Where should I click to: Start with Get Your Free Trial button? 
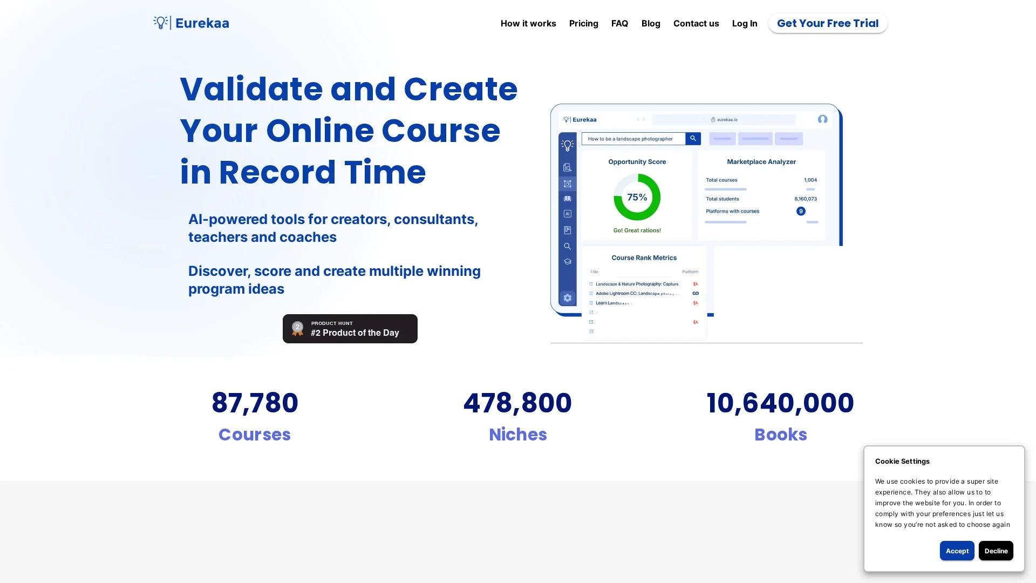827,23
